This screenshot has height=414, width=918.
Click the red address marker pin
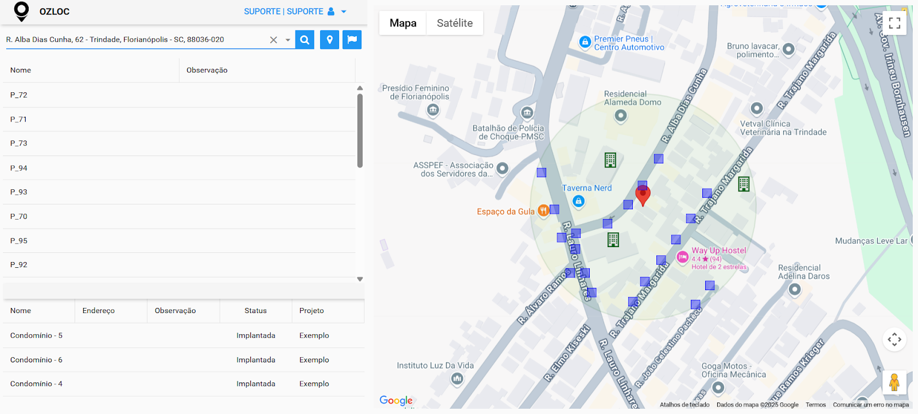pos(643,196)
